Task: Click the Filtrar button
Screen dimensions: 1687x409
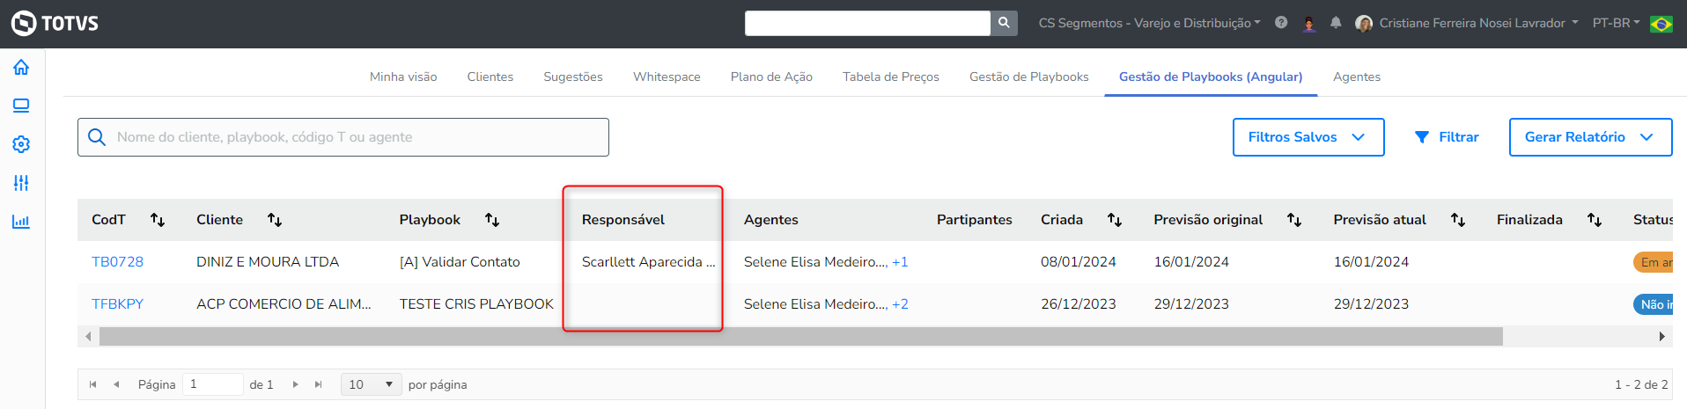Action: pos(1447,137)
